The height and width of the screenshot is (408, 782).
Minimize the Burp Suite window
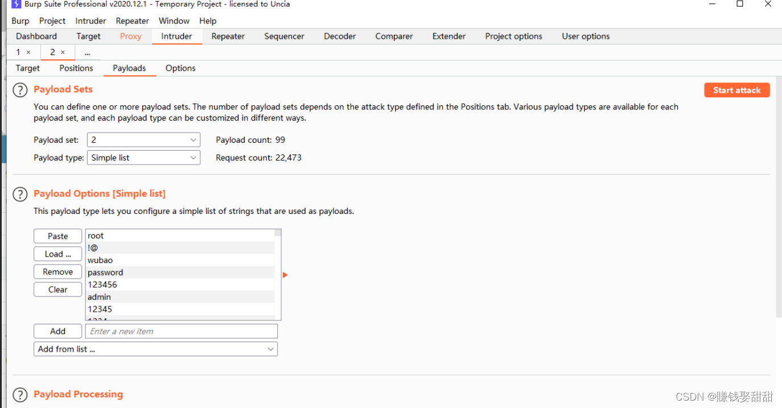(713, 4)
